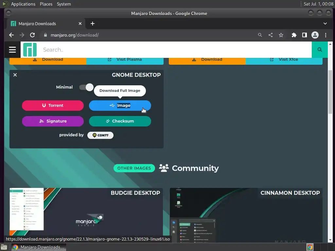
Task: Close the Manjaro Downloads tab
Action: coord(80,24)
